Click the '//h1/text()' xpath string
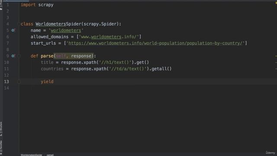 (115, 62)
